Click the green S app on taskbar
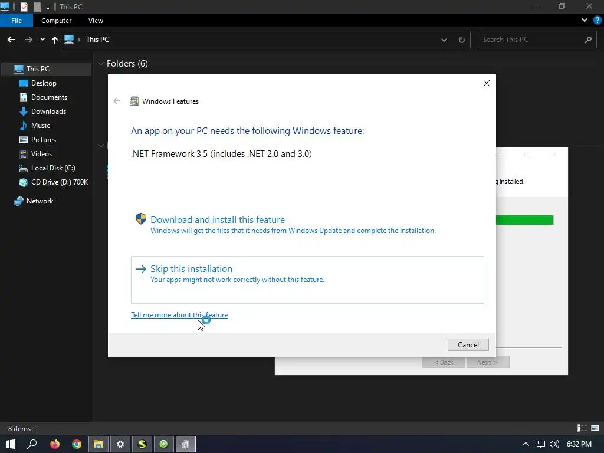The height and width of the screenshot is (453, 604). click(142, 444)
